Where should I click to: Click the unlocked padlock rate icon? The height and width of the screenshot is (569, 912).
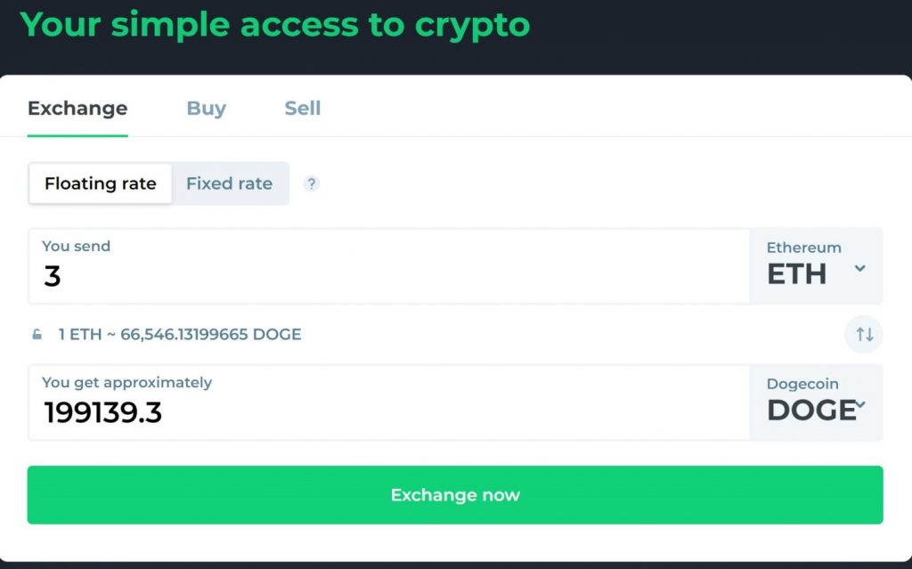(37, 335)
